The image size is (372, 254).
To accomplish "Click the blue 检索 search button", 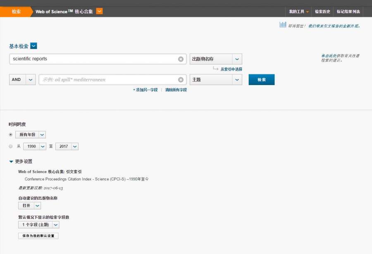I will point(262,80).
